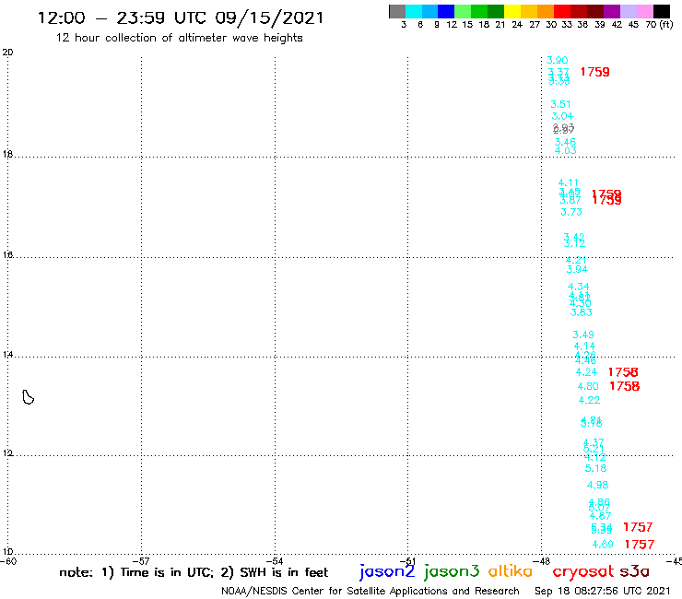Select the wave height value 4.80
The width and height of the screenshot is (682, 599).
tap(588, 386)
